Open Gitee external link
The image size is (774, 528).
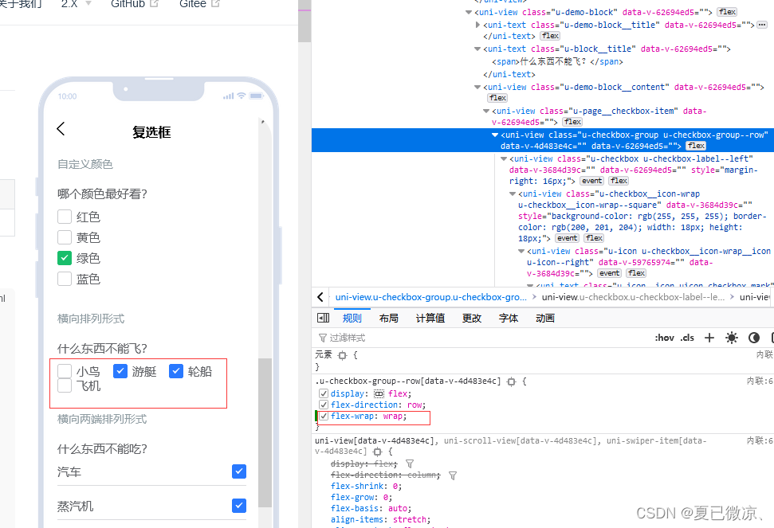point(199,4)
